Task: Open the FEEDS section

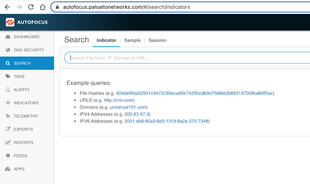Action: 20,156
